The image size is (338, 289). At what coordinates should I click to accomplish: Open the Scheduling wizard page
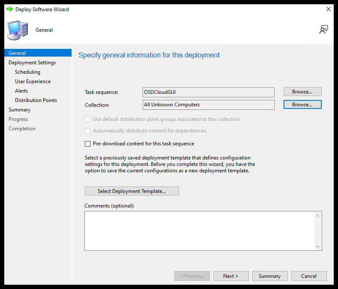point(27,72)
